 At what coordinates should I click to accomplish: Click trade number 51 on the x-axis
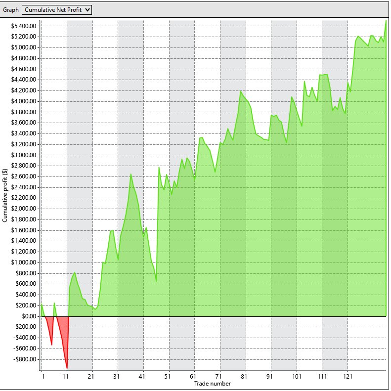[167, 376]
